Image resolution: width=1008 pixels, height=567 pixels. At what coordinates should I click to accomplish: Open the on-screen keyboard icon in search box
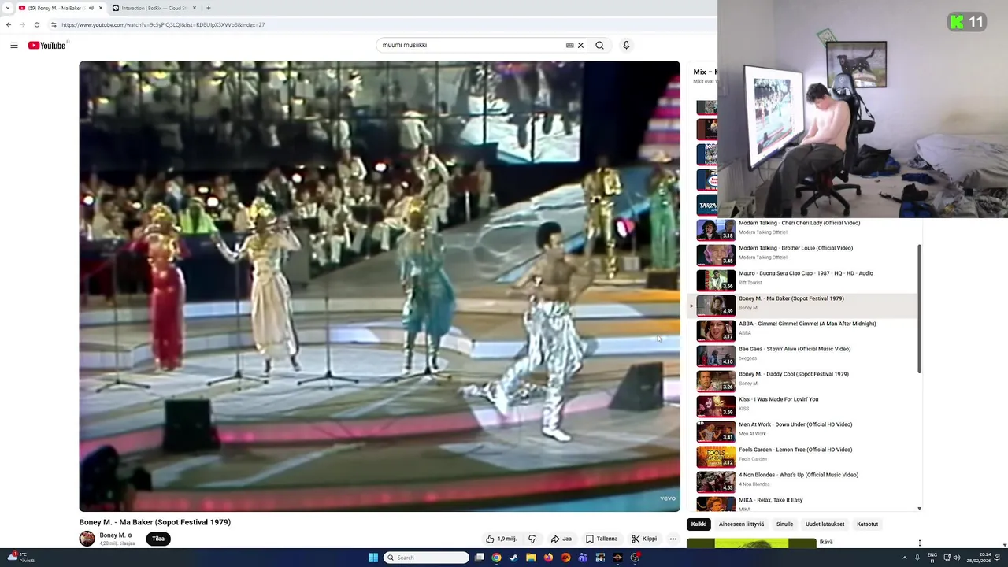[569, 45]
